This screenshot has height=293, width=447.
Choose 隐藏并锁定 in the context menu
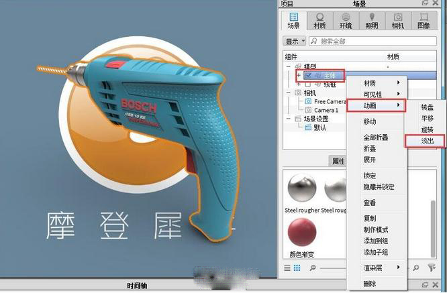(377, 187)
